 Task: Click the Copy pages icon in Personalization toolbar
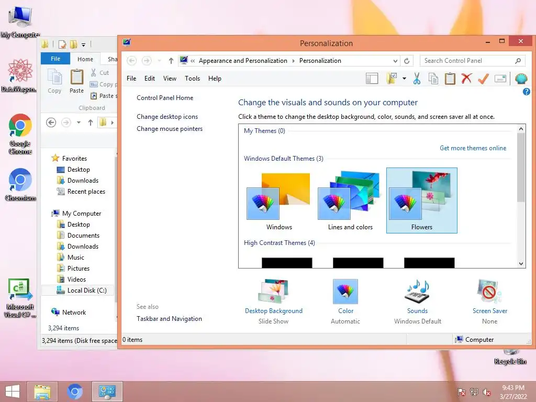pyautogui.click(x=433, y=79)
